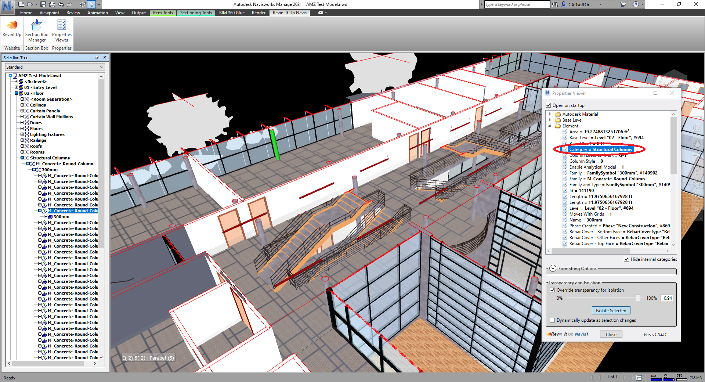
Task: Expand the Autodesk Material folder node
Action: tap(550, 114)
